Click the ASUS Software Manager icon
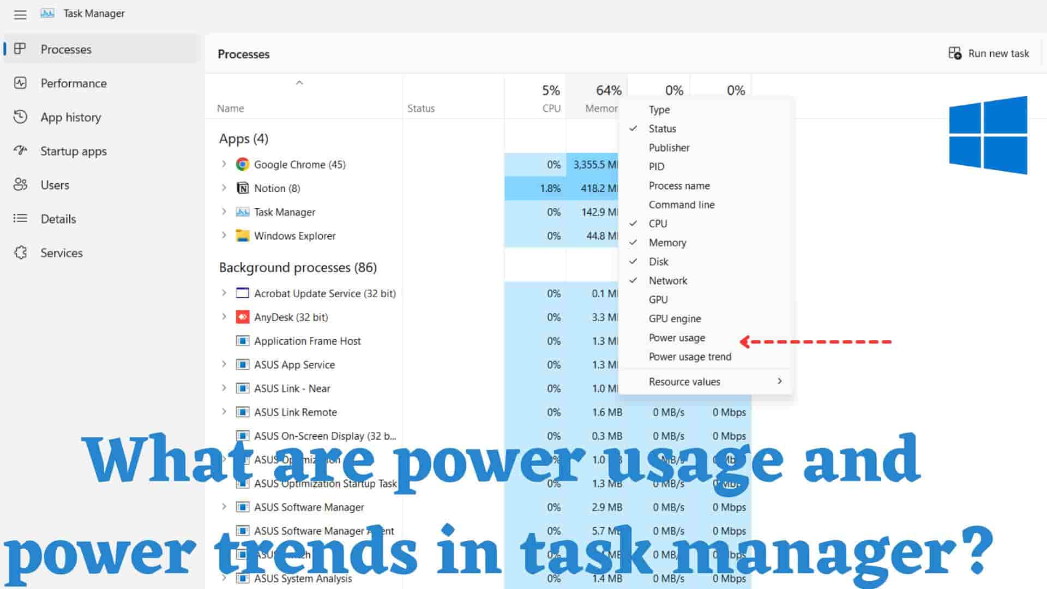1047x589 pixels. [243, 507]
